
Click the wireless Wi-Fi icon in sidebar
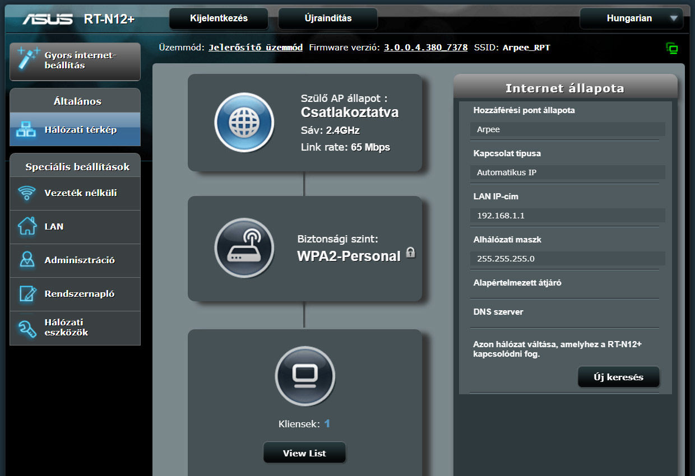click(26, 193)
